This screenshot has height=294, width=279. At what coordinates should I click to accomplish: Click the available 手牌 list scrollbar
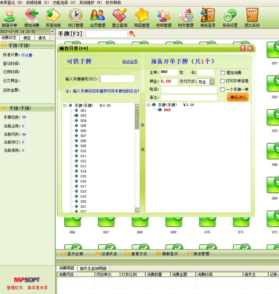(x=137, y=158)
